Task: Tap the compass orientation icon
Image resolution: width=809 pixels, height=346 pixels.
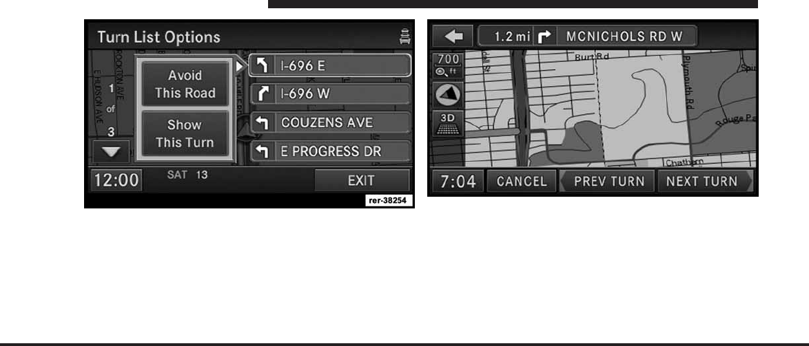Action: (x=448, y=94)
